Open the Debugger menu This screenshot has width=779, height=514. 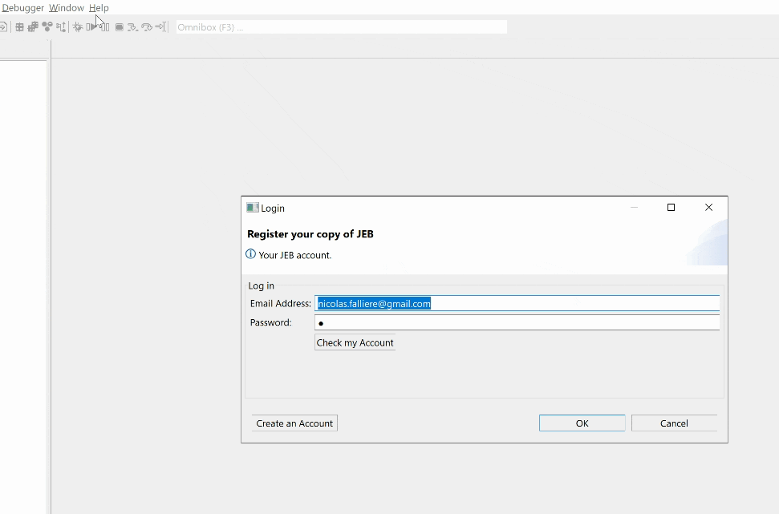tap(22, 8)
